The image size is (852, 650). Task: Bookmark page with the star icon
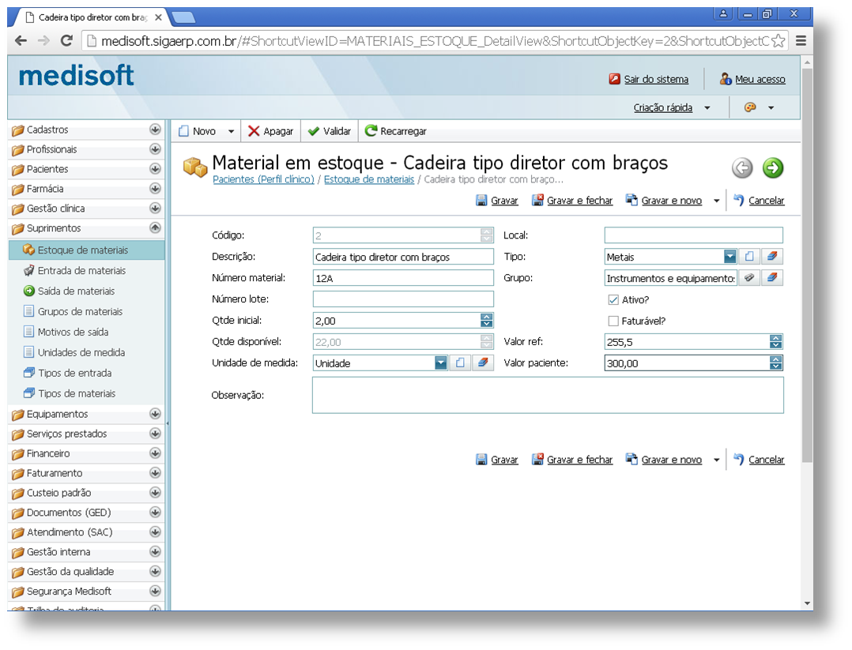click(778, 41)
